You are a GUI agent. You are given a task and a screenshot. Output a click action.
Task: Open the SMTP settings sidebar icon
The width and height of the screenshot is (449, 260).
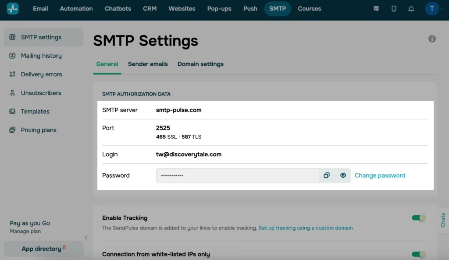tap(12, 37)
